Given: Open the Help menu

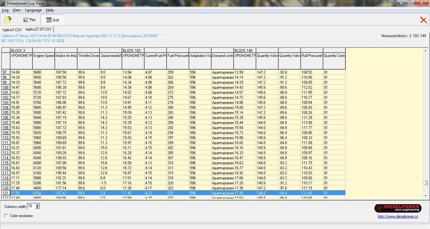Looking at the screenshot, I should click(x=50, y=10).
